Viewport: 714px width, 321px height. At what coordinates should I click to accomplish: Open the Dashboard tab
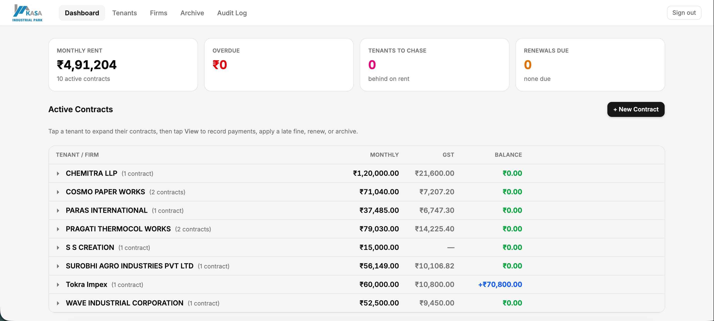(x=82, y=13)
